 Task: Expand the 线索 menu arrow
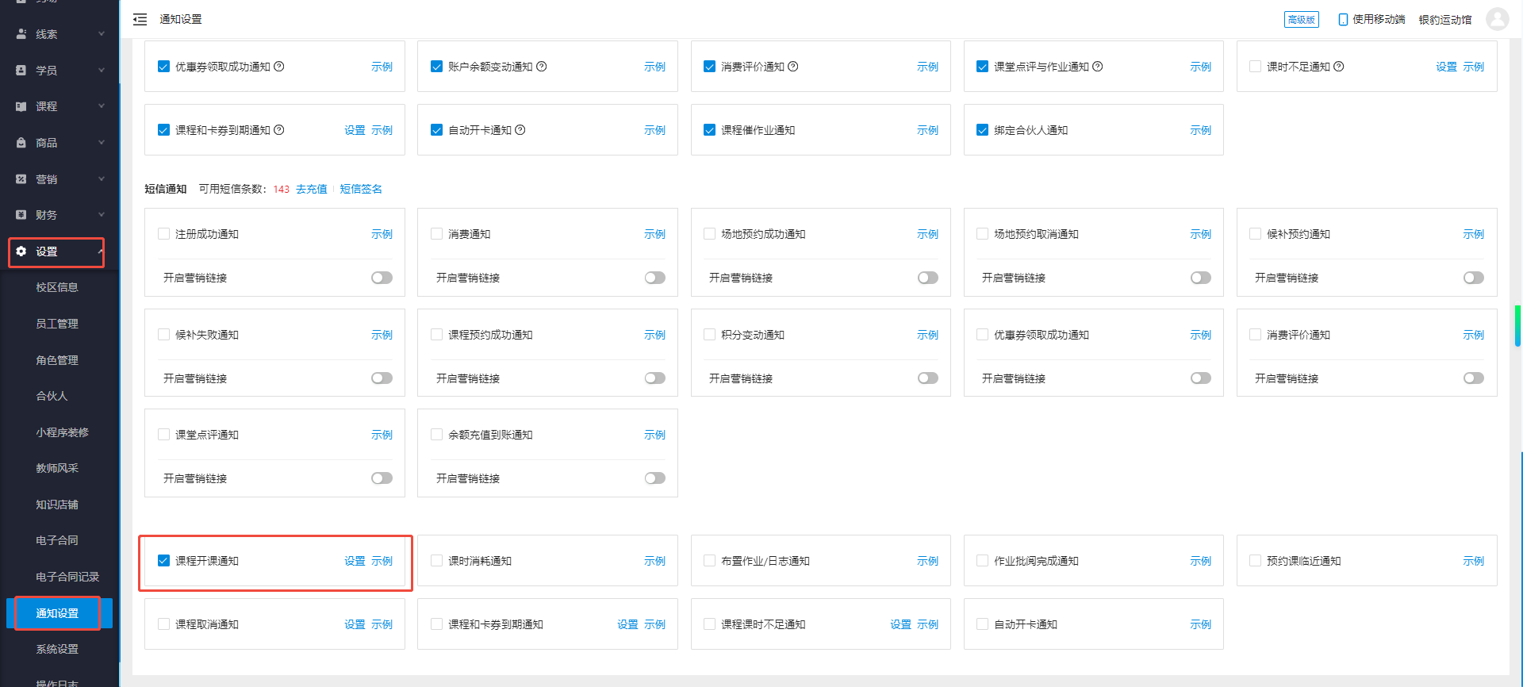click(102, 34)
